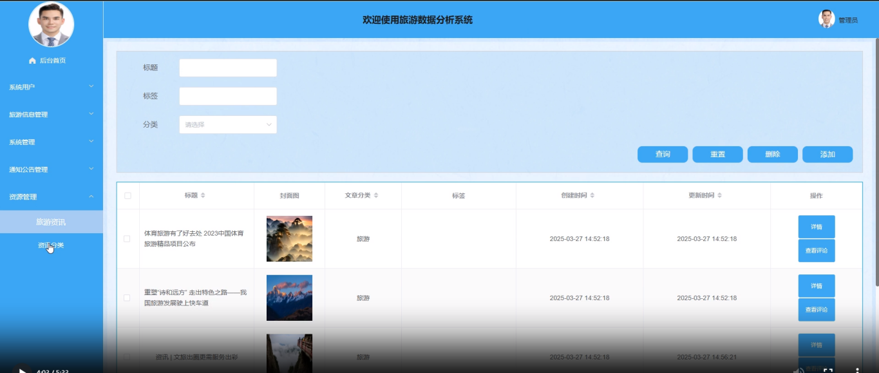This screenshot has height=373, width=879.
Task: Select 旅游资讯 submenu item
Action: pos(52,222)
